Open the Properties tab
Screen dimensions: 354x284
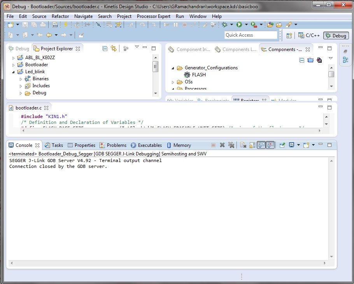click(x=82, y=145)
